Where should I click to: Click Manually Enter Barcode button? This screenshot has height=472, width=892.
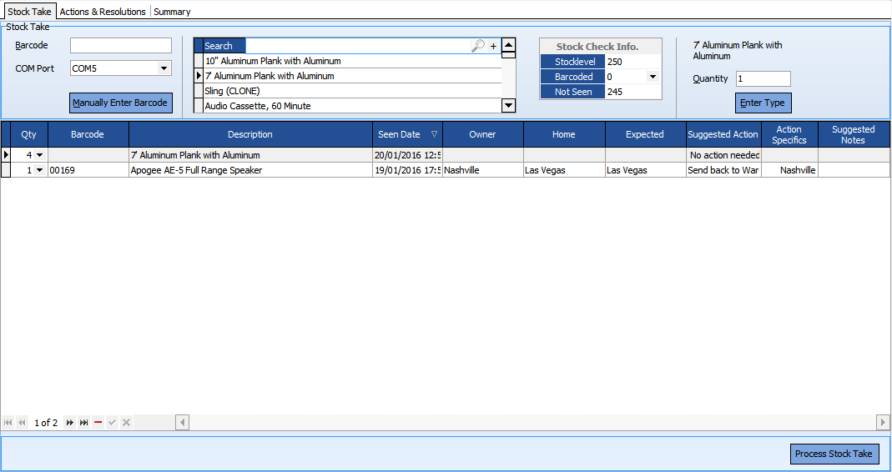point(121,103)
